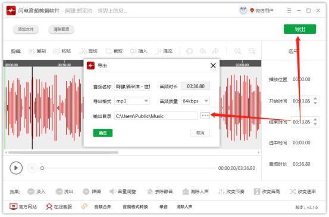Click the 结束时间 value field
329x217 pixels.
click(x=302, y=122)
